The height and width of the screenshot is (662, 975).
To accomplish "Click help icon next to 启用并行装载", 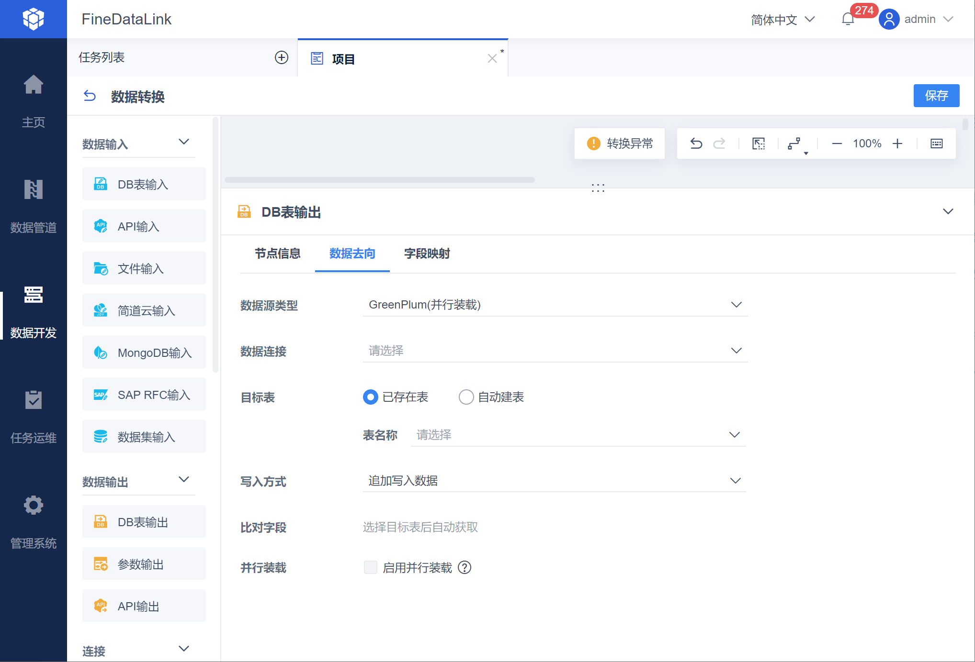I will pyautogui.click(x=465, y=567).
